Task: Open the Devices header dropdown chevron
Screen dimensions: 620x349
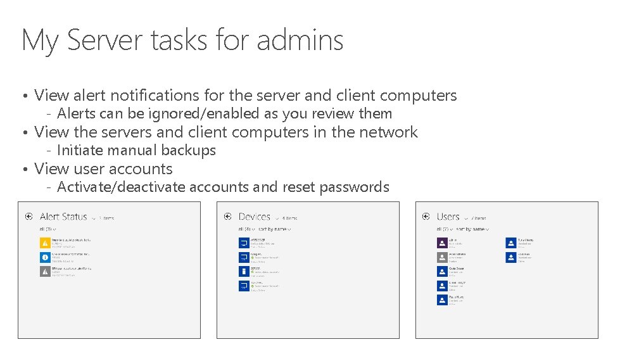Action: [277, 218]
